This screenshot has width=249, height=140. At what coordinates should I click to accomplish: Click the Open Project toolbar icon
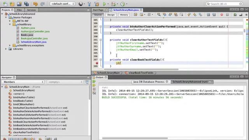19,4
